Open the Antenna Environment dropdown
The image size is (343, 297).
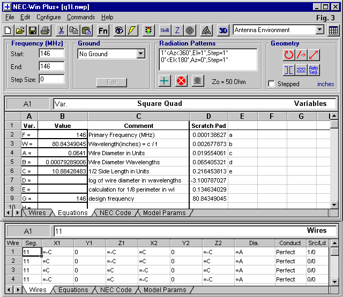[x=320, y=31]
